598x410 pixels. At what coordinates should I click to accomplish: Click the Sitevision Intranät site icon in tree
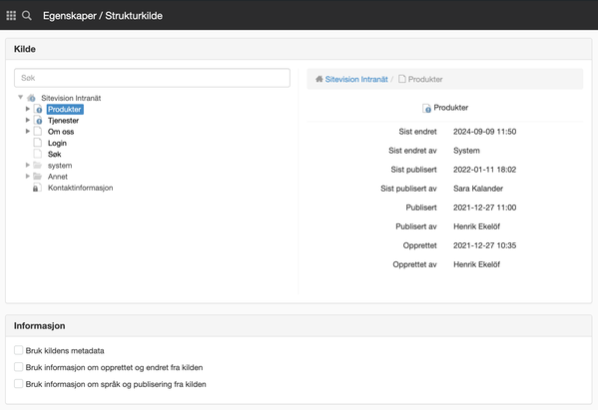[31, 98]
